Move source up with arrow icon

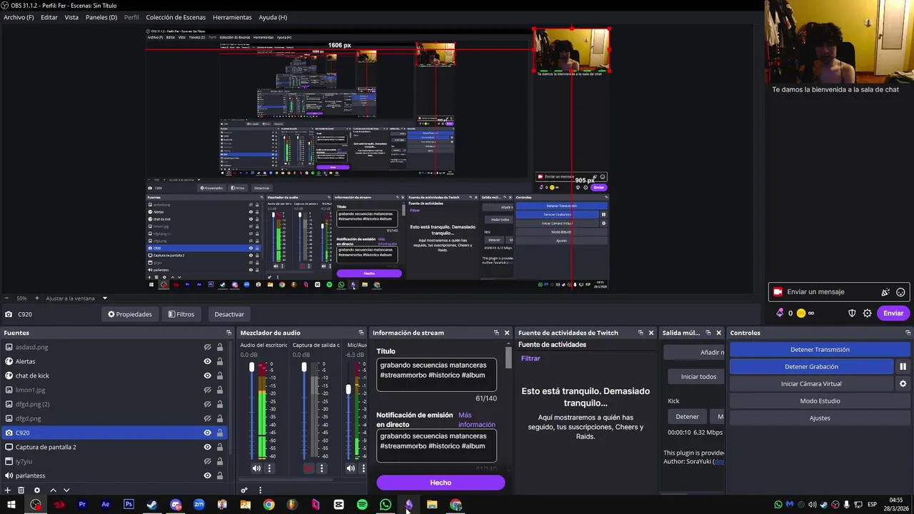point(53,490)
